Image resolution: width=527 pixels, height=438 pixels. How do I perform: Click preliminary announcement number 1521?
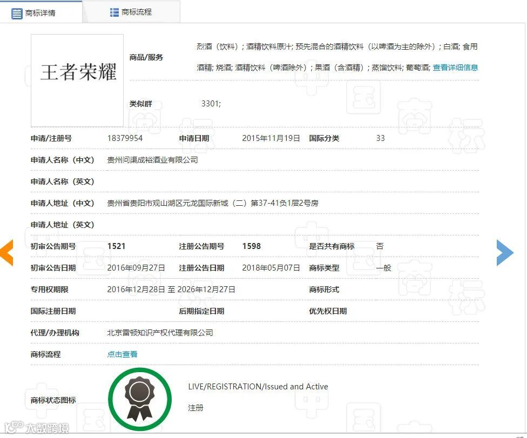[116, 246]
